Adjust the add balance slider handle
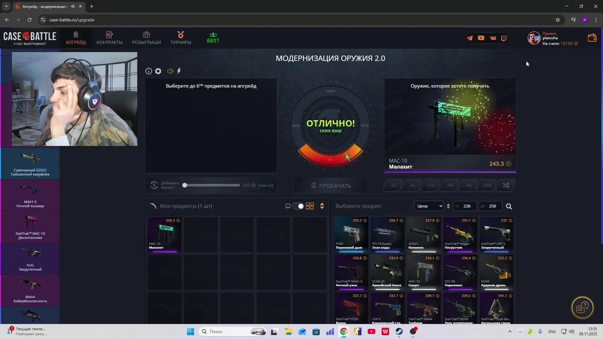 (x=185, y=186)
